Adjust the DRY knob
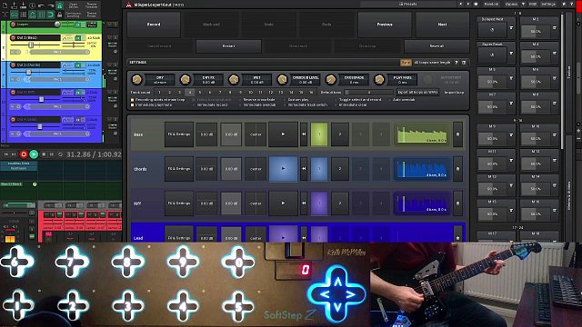 [136, 79]
